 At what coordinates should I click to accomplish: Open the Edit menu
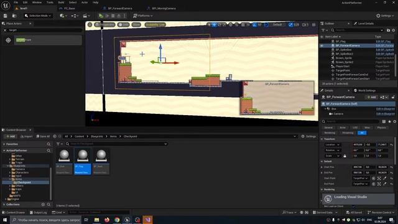click(25, 2)
